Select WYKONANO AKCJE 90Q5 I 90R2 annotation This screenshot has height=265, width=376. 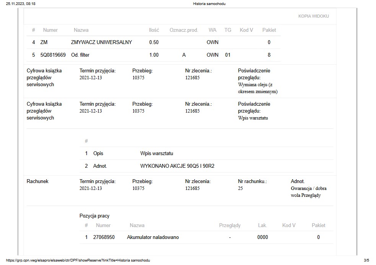click(177, 166)
